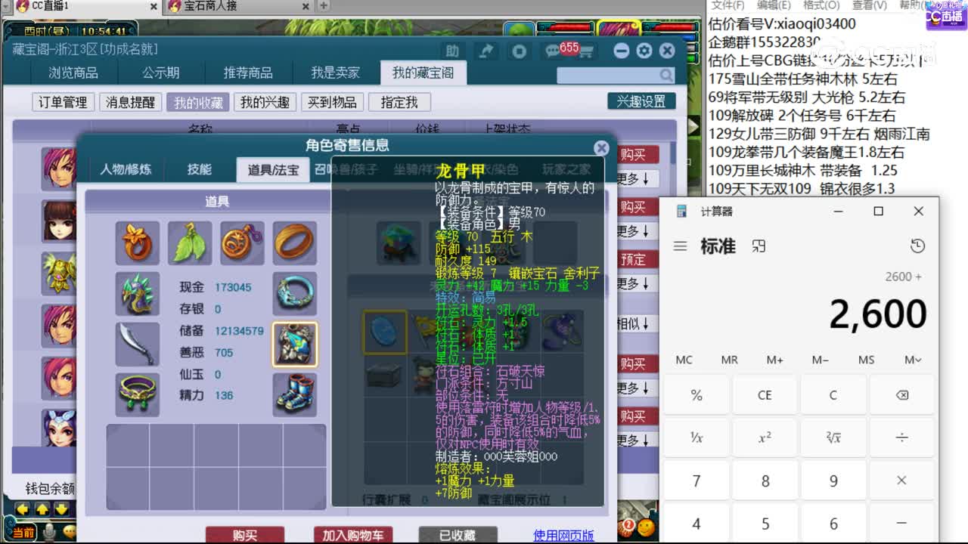The image size is (968, 544).
Task: Click the share arrow icon near the help icon
Action: tap(486, 50)
